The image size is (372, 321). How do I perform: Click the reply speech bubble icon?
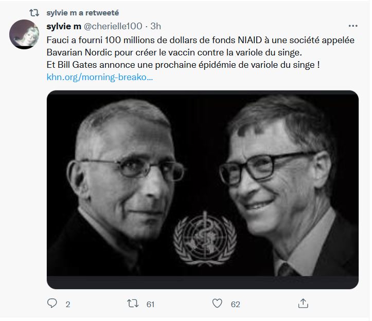coord(52,304)
